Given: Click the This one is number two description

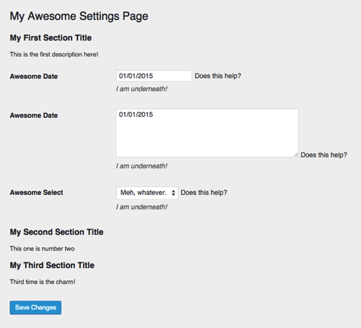Looking at the screenshot, I should pyautogui.click(x=42, y=249).
